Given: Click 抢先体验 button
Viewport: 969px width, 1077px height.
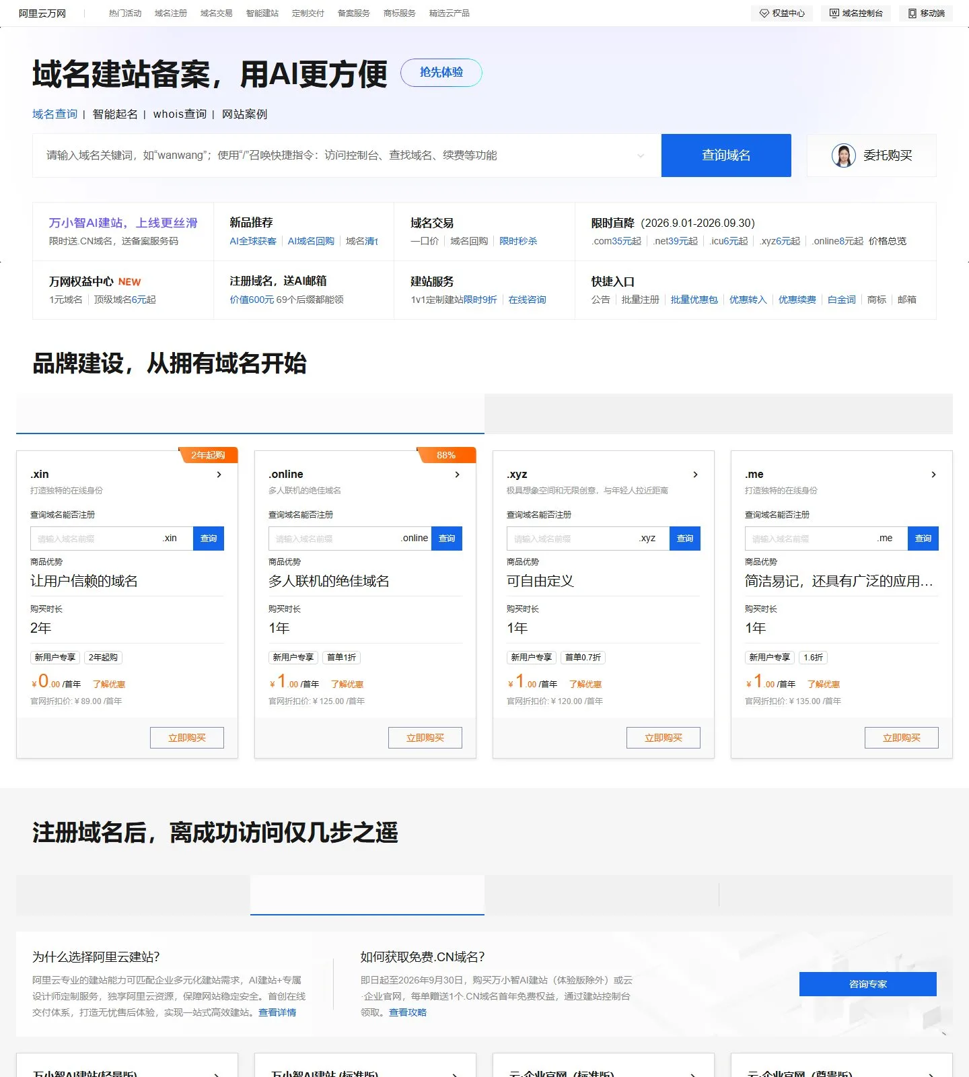Looking at the screenshot, I should pos(441,73).
